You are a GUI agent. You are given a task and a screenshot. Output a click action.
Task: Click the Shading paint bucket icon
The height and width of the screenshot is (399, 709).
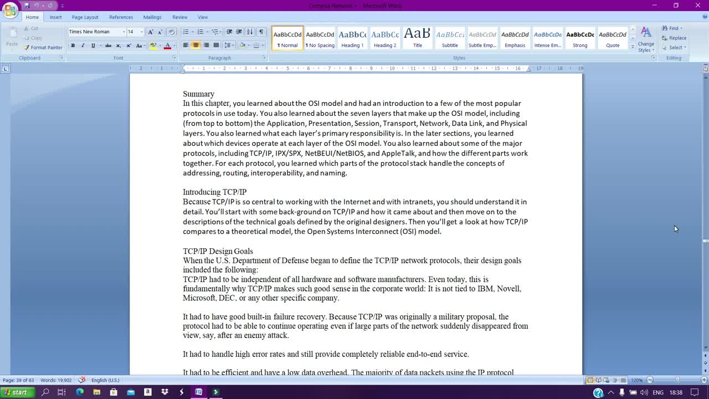(x=242, y=45)
